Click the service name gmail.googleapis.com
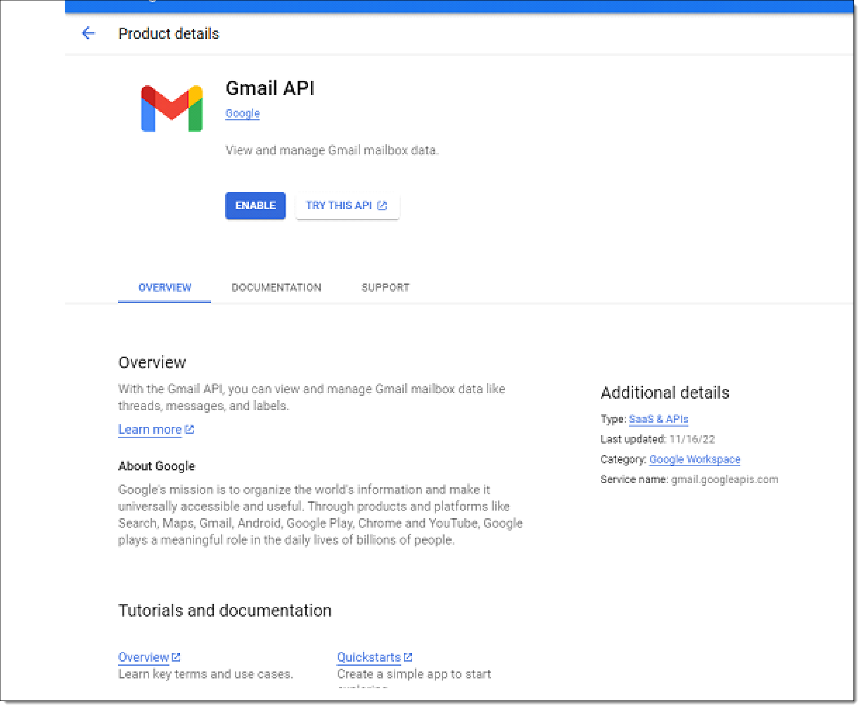Image resolution: width=861 pixels, height=708 pixels. [x=725, y=479]
